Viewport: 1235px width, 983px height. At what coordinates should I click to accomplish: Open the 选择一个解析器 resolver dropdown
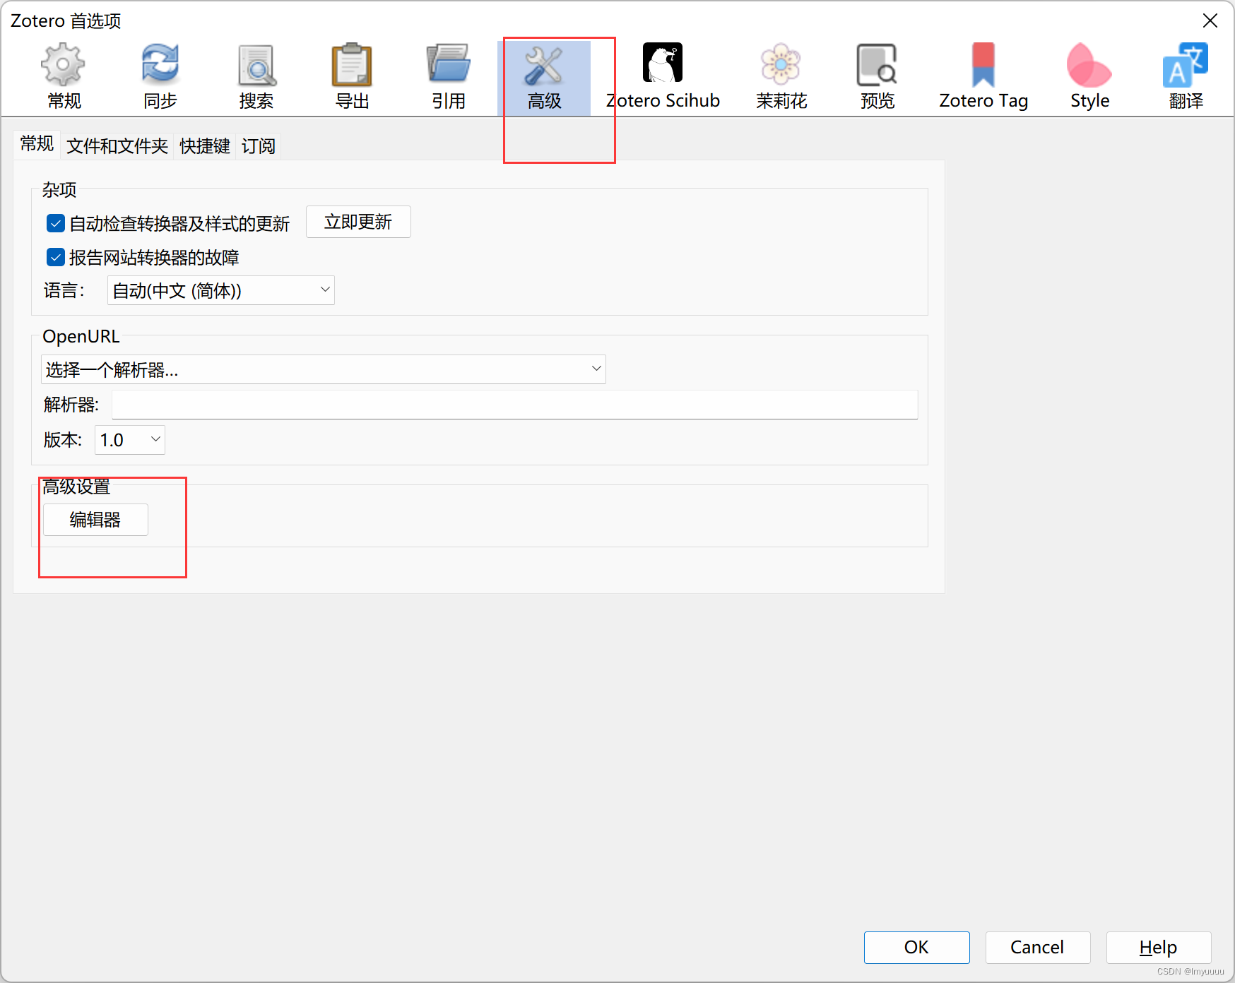(323, 369)
